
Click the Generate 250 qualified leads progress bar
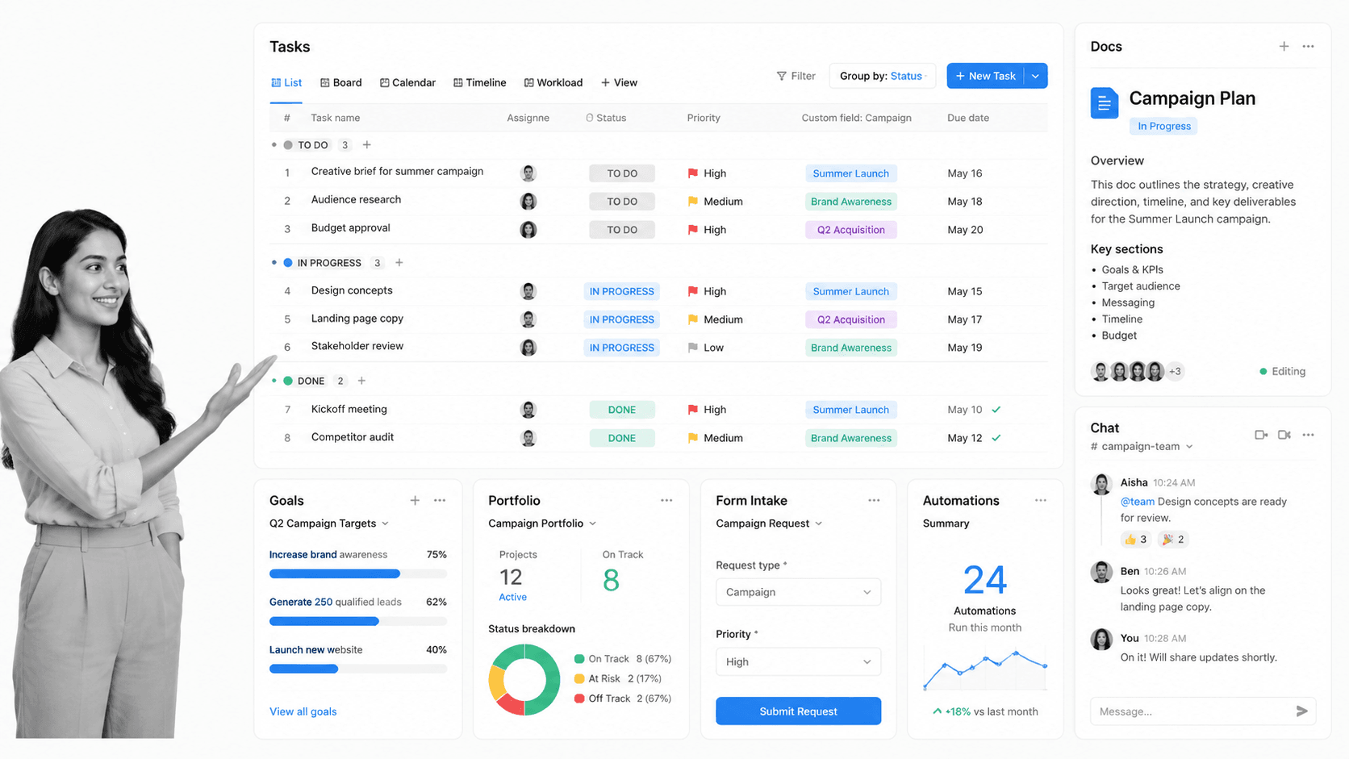tap(357, 621)
